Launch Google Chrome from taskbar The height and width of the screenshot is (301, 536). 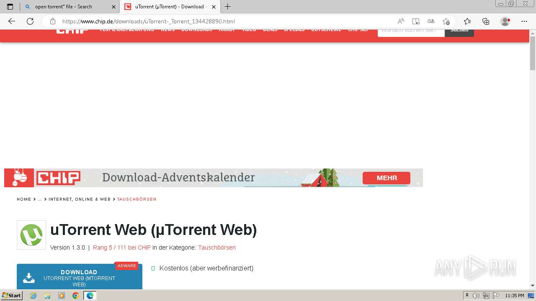point(76,296)
